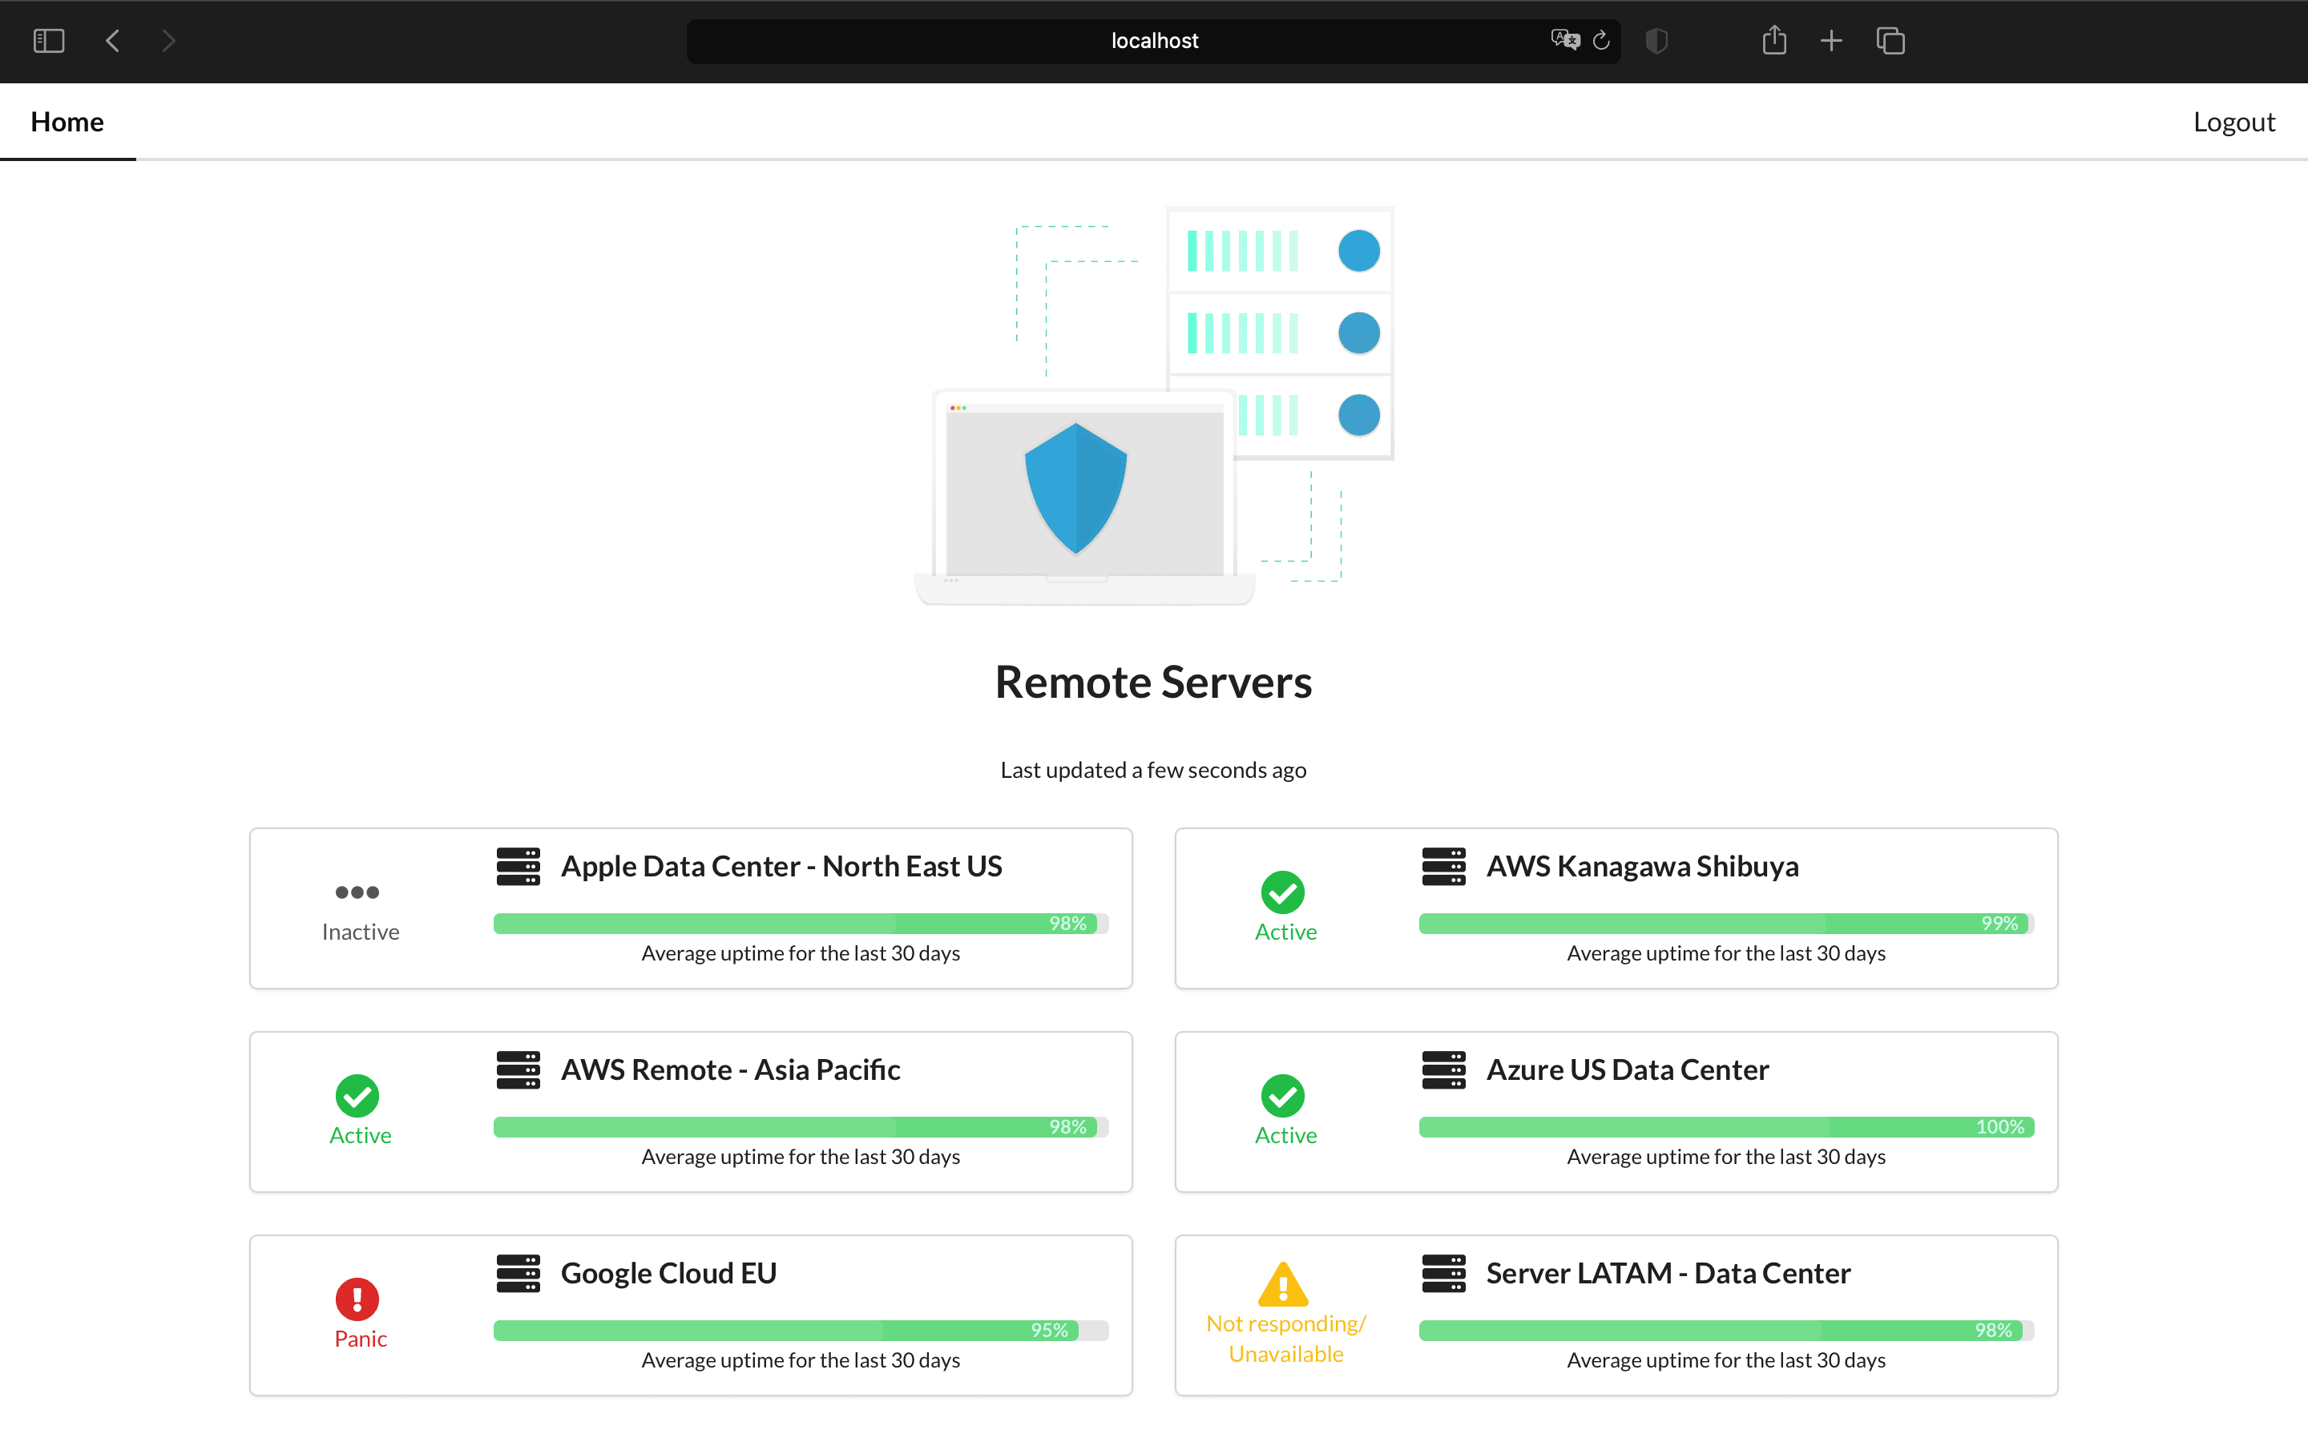Select the green check on AWS Kanagawa Shibuya
The height and width of the screenshot is (1442, 2308).
tap(1283, 892)
